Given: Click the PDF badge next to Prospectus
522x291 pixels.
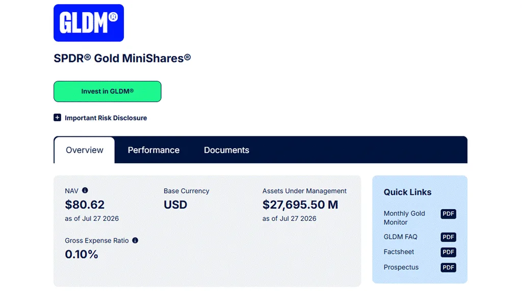Looking at the screenshot, I should point(448,268).
